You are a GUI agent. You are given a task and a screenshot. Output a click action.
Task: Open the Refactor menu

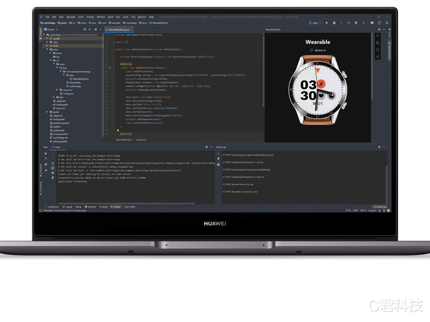(101, 17)
